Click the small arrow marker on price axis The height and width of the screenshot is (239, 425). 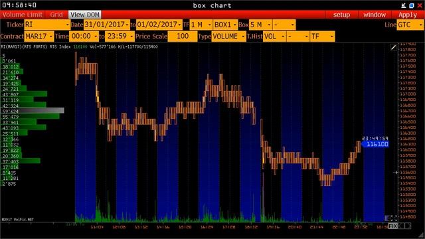tap(396, 172)
